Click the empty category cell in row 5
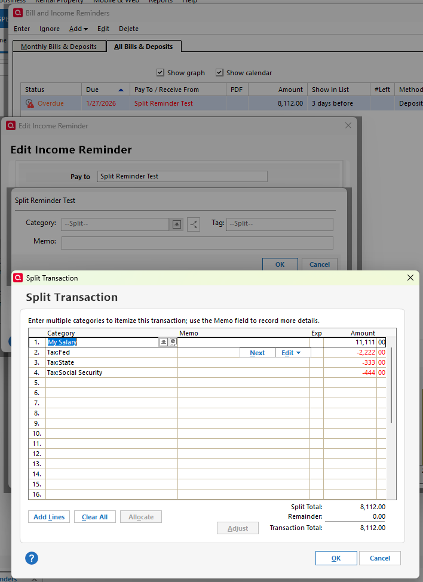 point(111,383)
